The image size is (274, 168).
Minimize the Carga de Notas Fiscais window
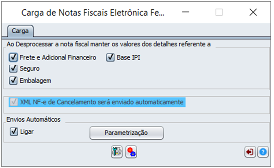185,12
